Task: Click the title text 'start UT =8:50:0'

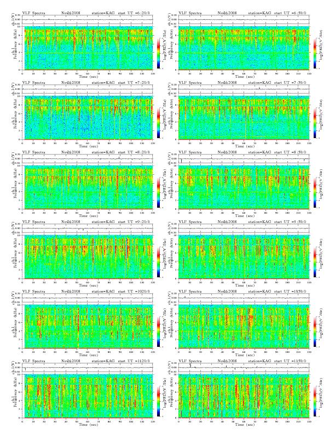Action: click(290, 152)
